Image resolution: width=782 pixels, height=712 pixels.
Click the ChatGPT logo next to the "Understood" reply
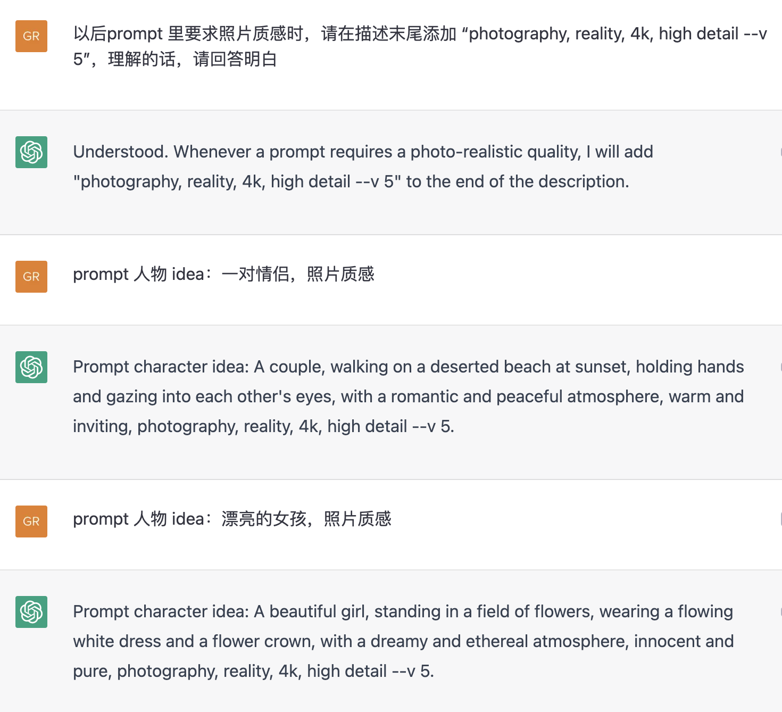click(x=31, y=152)
